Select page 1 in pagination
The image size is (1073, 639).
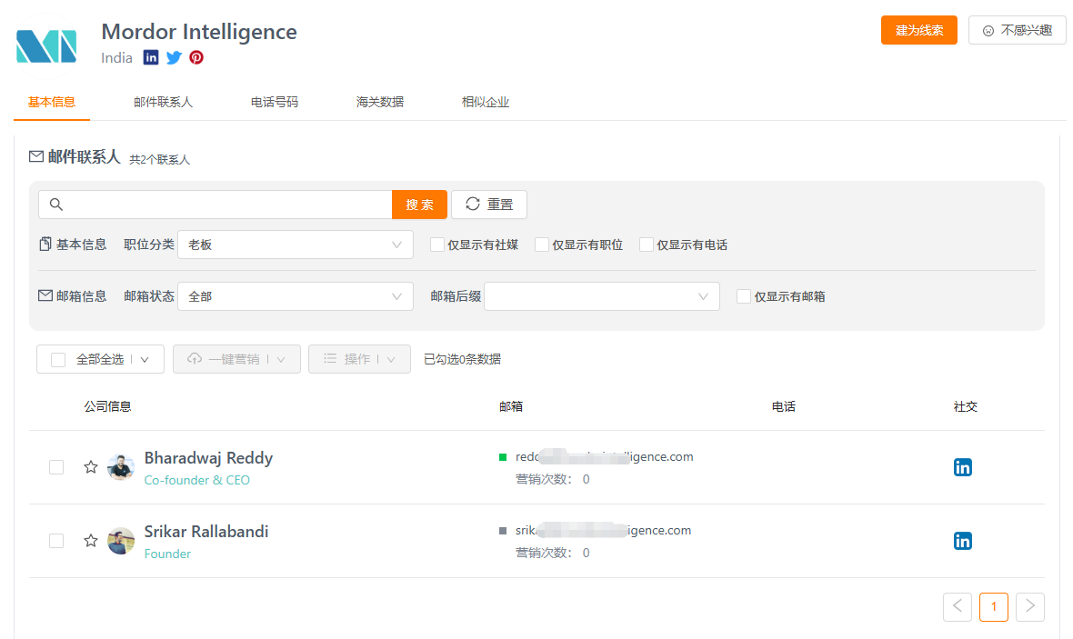point(994,607)
